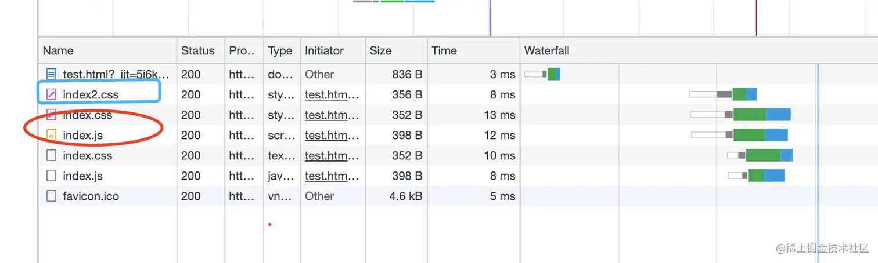878x263 pixels.
Task: Open the initiator link in the index2.css row
Action: (x=332, y=94)
